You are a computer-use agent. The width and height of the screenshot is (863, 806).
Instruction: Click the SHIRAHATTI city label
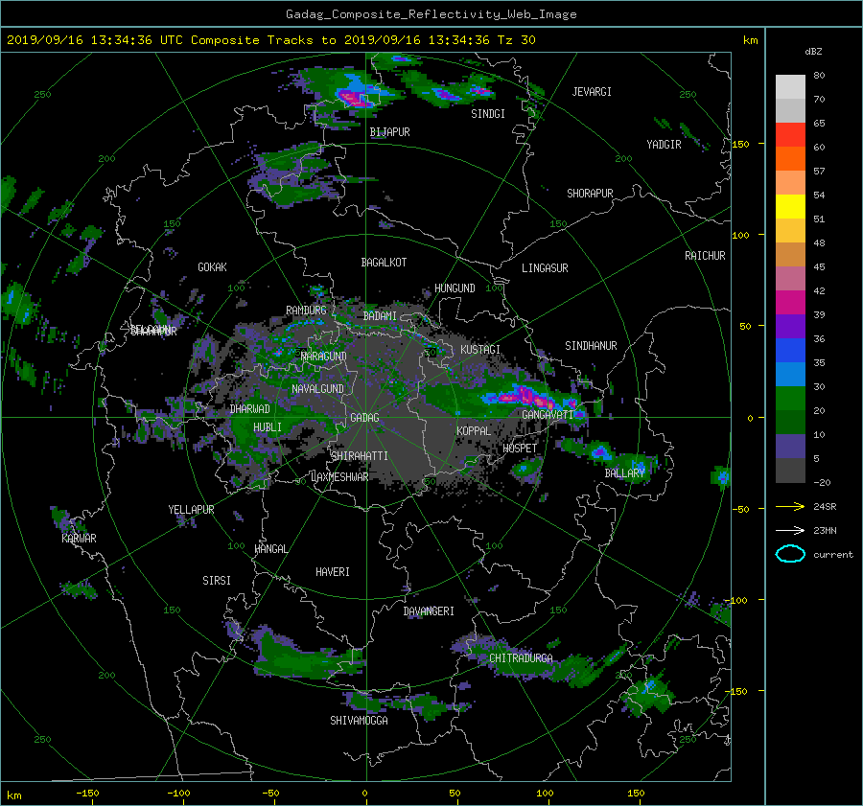tap(360, 456)
